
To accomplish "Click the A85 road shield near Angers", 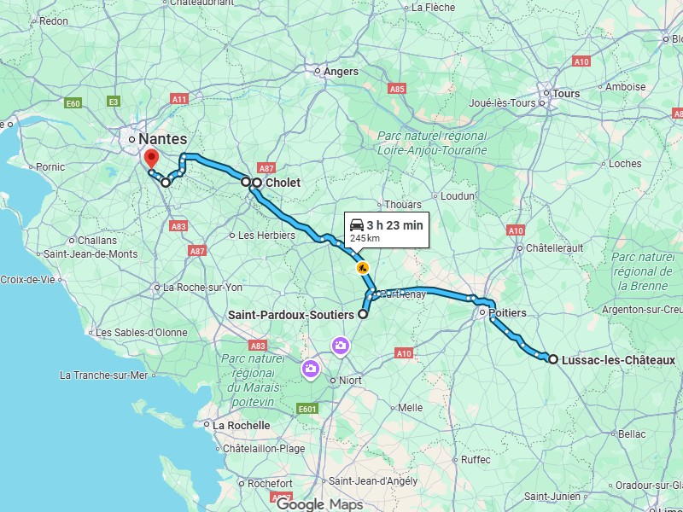I will [397, 89].
